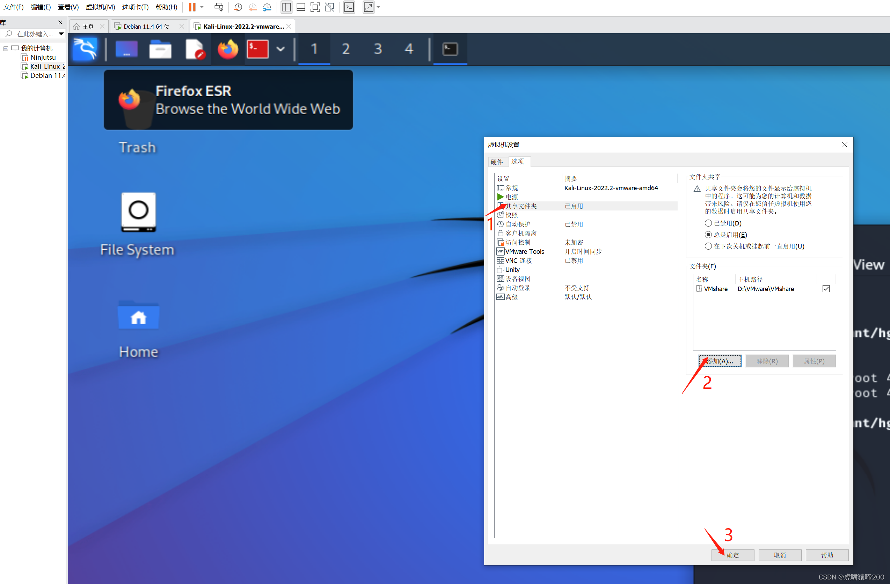Open the stretch display dropdown arrow
This screenshot has height=584, width=890.
(x=378, y=7)
